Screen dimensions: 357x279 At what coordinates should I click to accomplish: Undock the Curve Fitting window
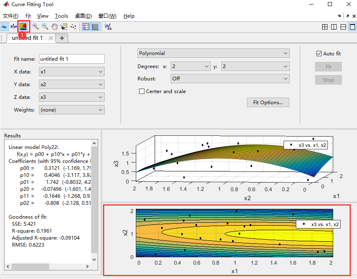click(348, 16)
